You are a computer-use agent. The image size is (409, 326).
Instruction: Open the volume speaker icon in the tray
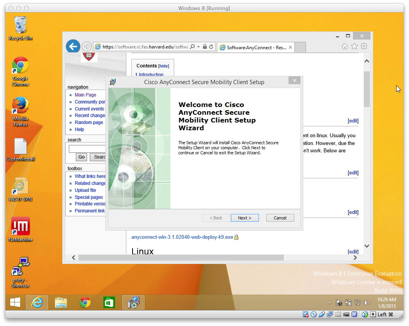click(367, 303)
